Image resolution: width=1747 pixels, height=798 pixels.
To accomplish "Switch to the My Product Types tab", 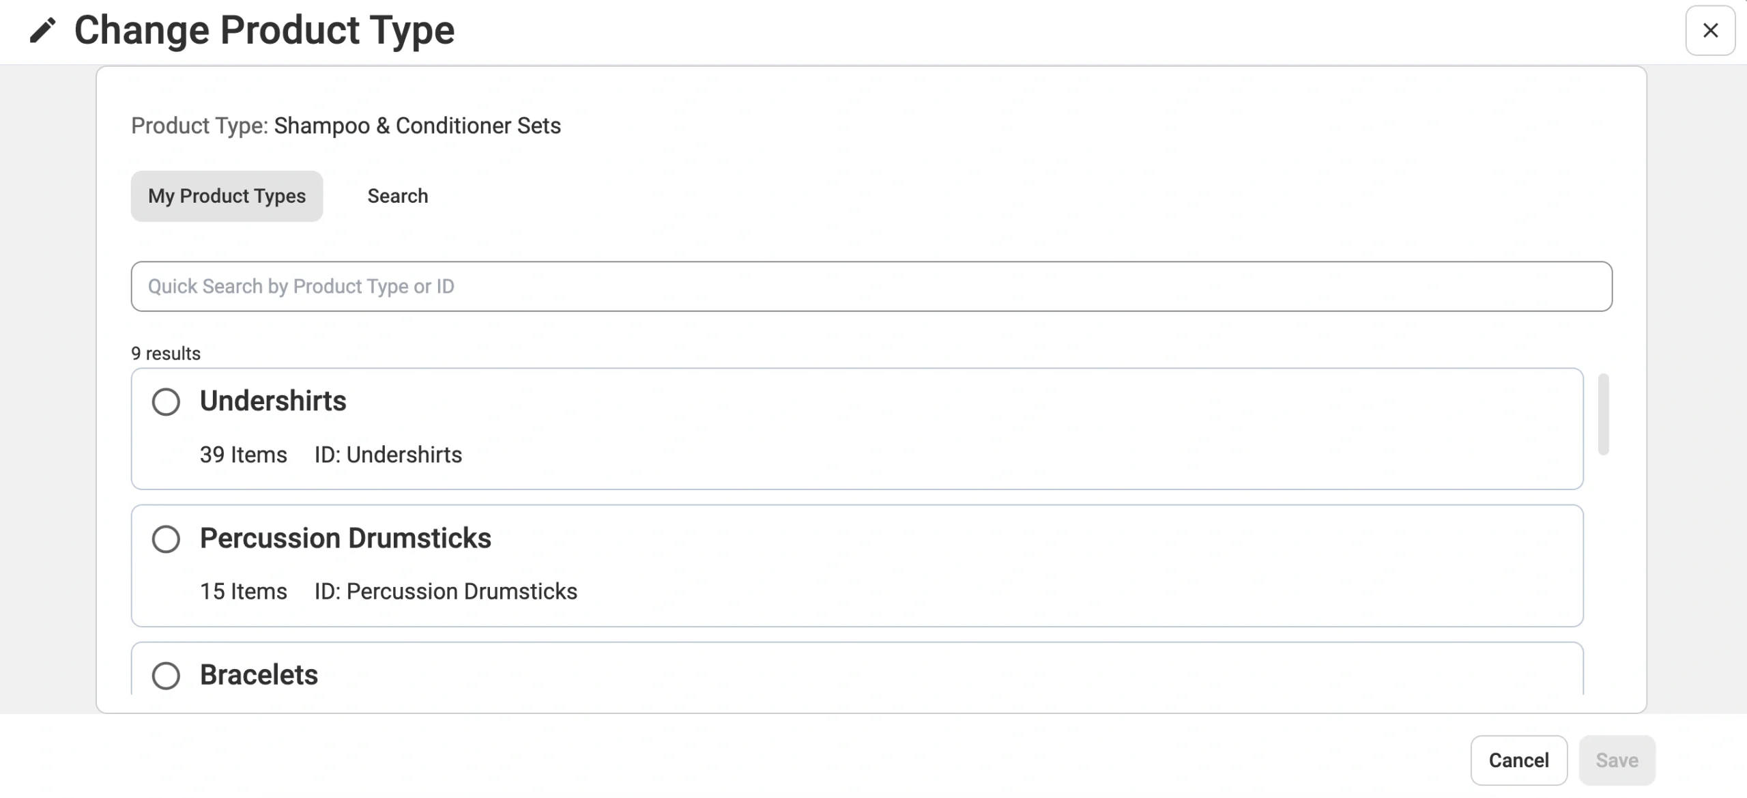I will 227,197.
